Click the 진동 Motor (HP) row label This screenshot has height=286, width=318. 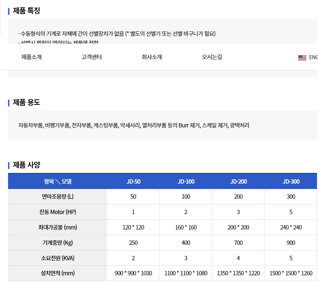click(x=58, y=212)
